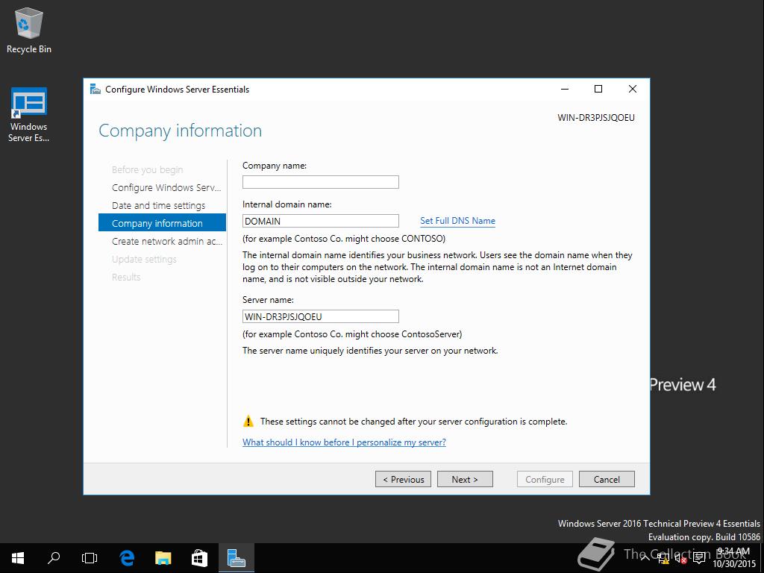Viewport: 764px width, 573px height.
Task: Open the Store from the taskbar
Action: tap(199, 558)
